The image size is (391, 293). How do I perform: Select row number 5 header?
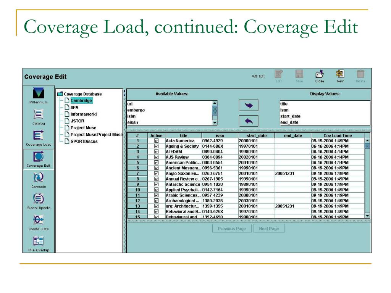[x=137, y=163]
